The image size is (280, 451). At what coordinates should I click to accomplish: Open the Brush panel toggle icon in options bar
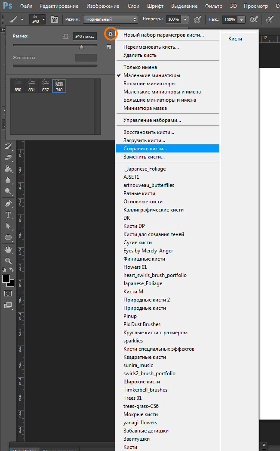click(x=55, y=19)
